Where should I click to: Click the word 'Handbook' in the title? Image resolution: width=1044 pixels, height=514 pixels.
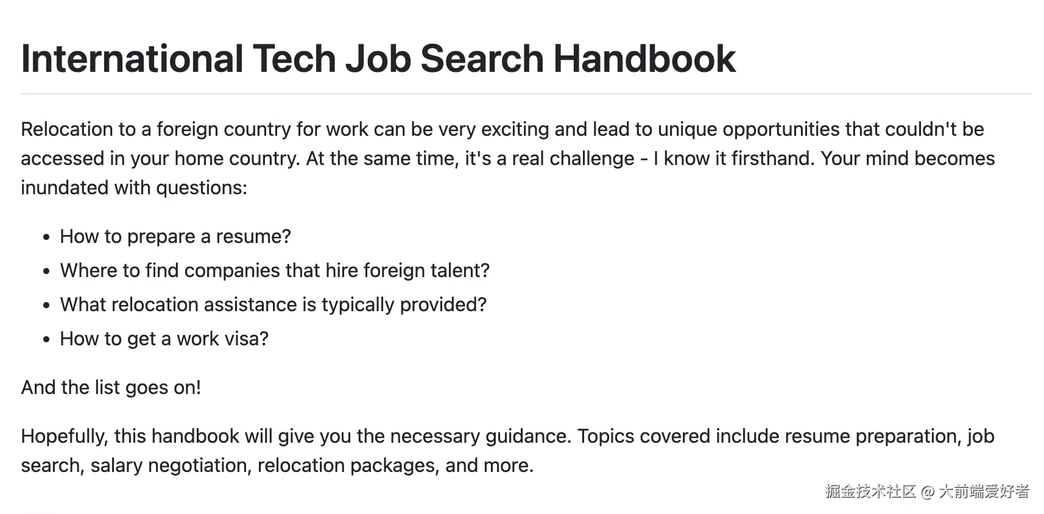[644, 59]
